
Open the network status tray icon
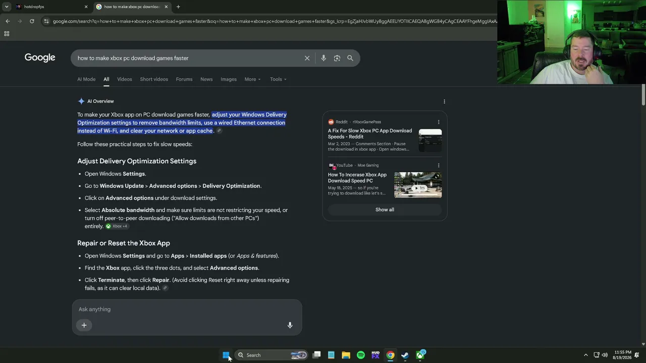[596, 355]
